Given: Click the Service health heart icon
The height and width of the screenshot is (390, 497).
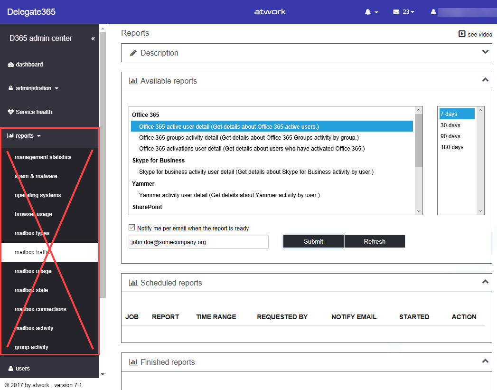Looking at the screenshot, I should pos(11,112).
